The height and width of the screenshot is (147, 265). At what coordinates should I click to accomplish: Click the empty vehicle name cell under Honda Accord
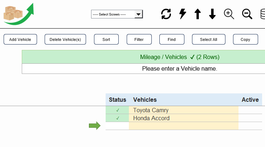[x=184, y=126]
